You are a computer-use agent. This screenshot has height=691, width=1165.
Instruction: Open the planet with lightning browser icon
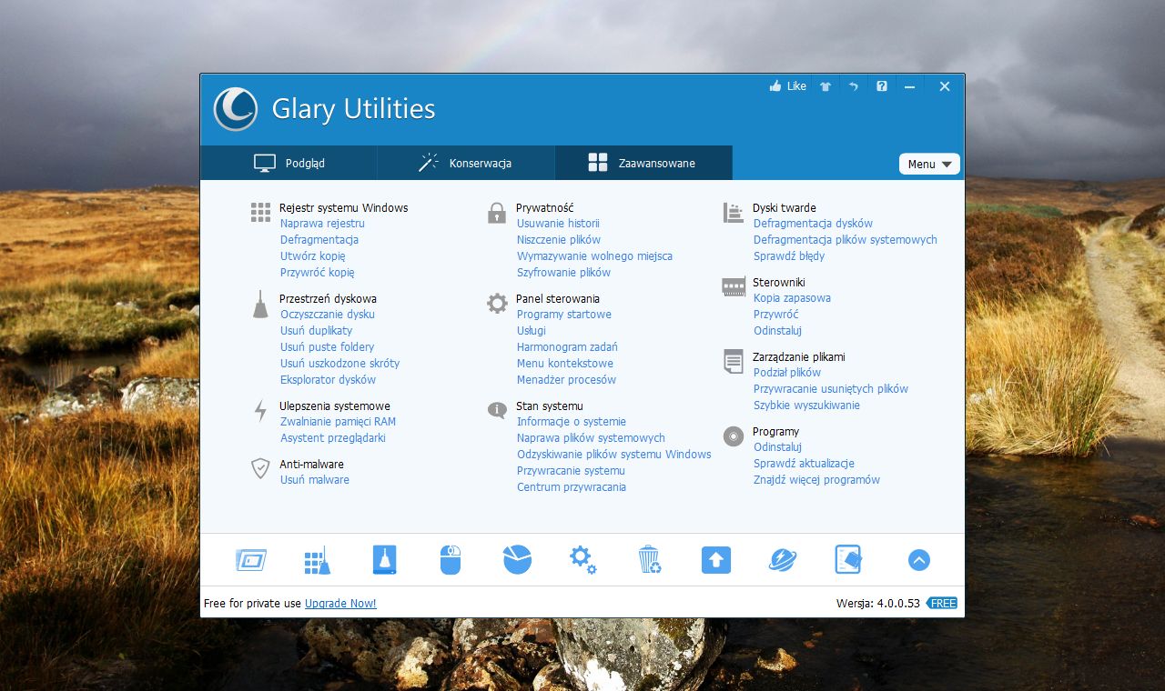click(782, 559)
